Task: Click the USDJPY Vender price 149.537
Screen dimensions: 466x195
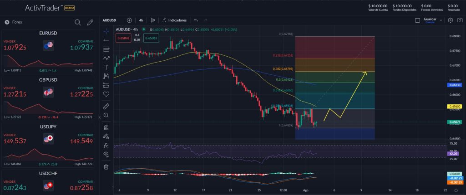Action: pos(15,141)
